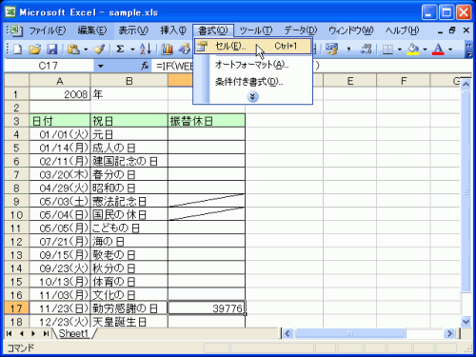
Task: Select date cell 05/03(土)
Action: (60, 201)
